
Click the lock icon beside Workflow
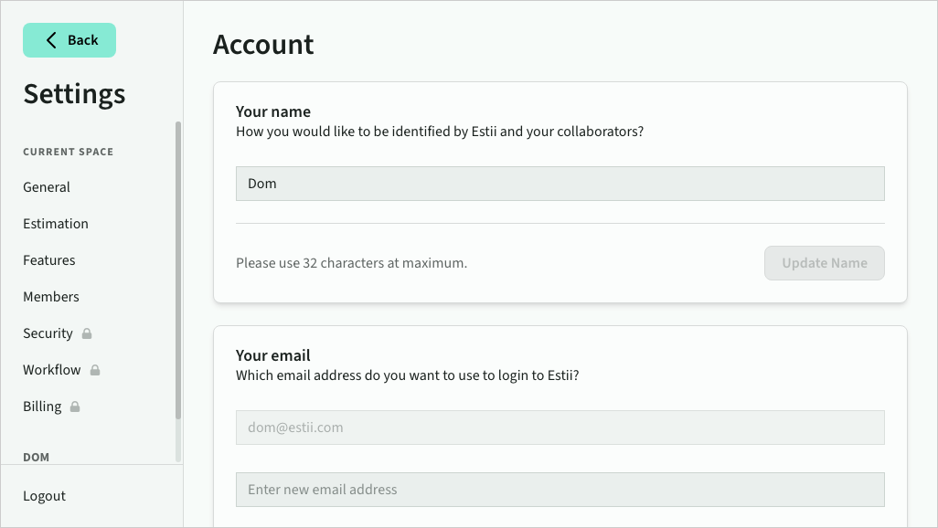(95, 370)
